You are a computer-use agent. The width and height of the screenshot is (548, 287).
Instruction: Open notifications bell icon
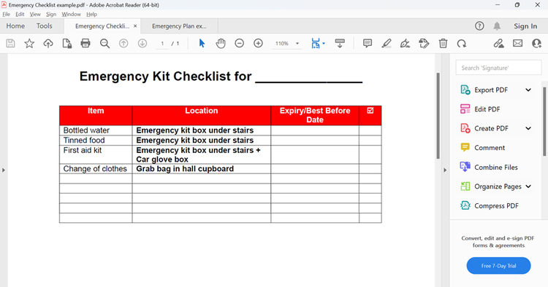point(497,25)
